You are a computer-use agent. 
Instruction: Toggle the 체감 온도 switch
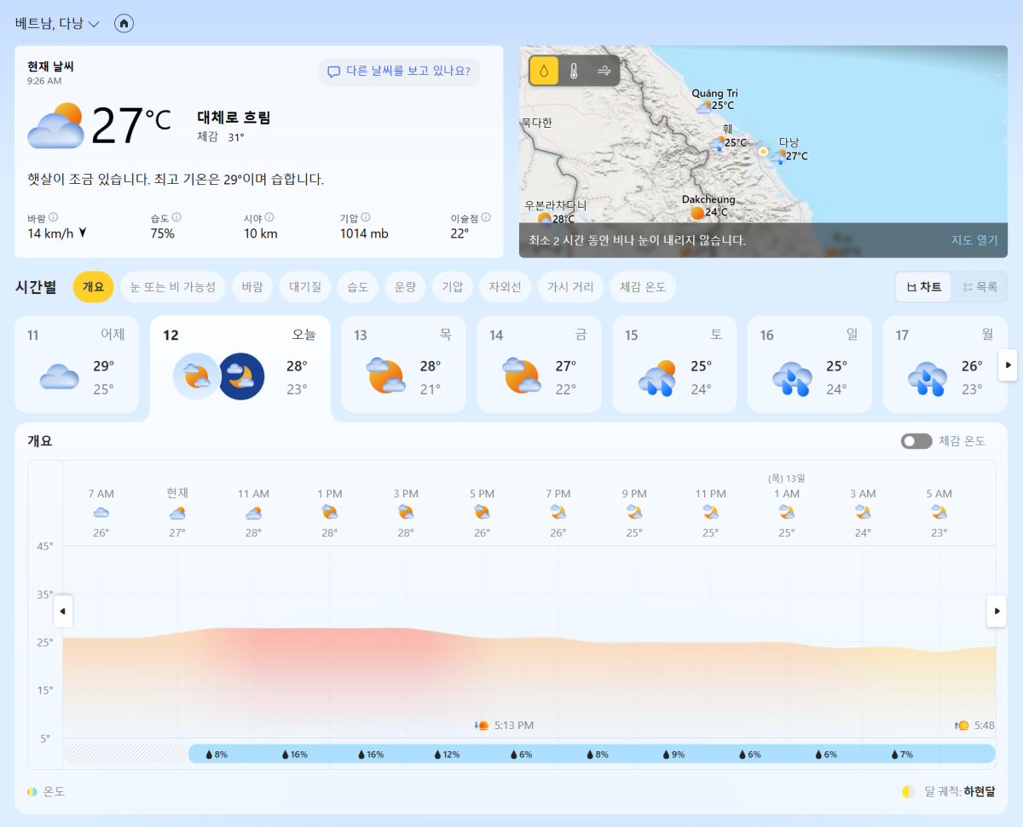[916, 441]
